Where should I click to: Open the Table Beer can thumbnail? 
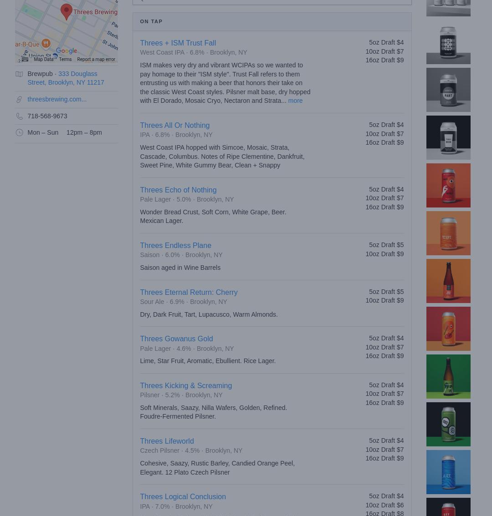click(x=448, y=137)
